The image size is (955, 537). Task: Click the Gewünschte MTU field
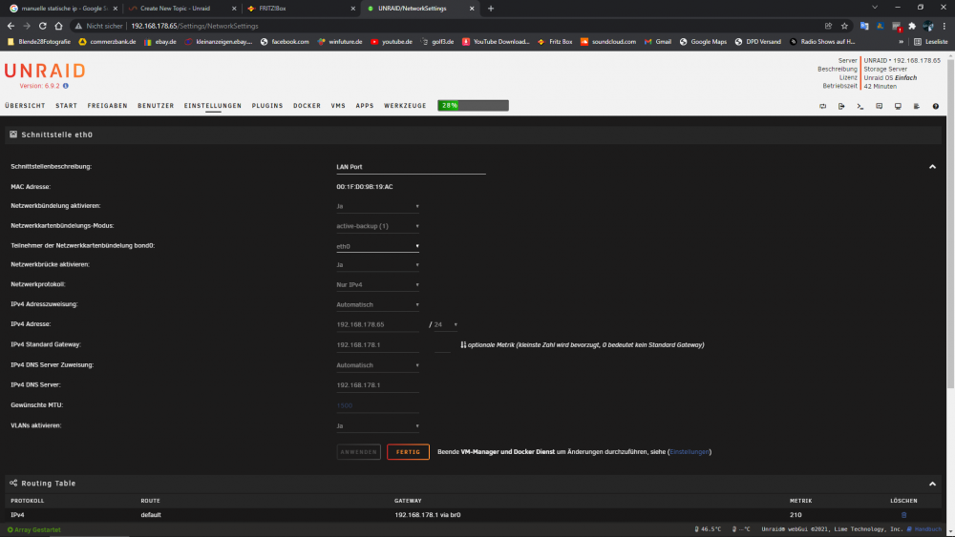click(377, 405)
